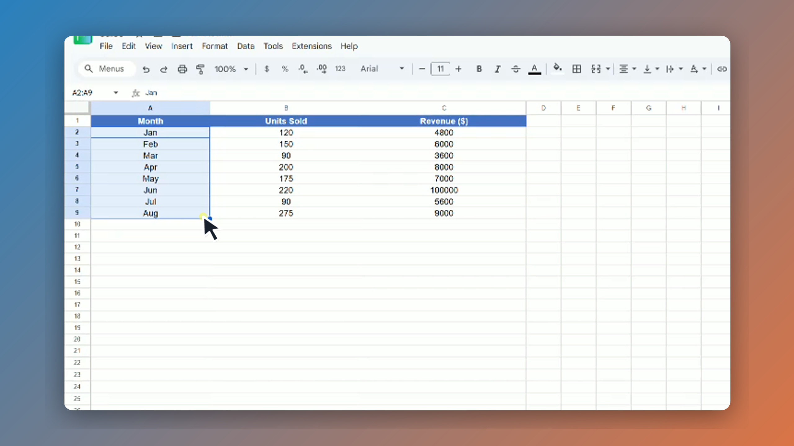Expand the merge cells options arrow
This screenshot has width=794, height=446.
608,69
